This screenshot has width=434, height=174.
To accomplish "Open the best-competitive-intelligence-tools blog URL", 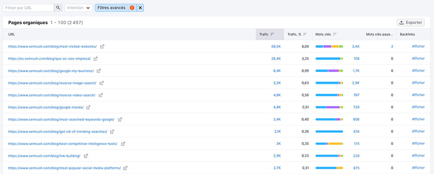I will 63,144.
